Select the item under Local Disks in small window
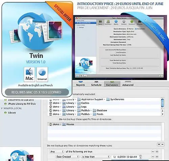This screenshot has height=161, width=169. (86, 27)
